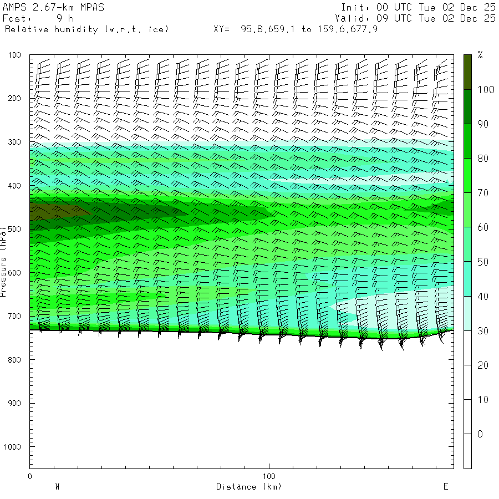Screen dimensions: 499x499
Task: Click the 30–40% pale cyan colorbar swatch
Action: [x=467, y=313]
